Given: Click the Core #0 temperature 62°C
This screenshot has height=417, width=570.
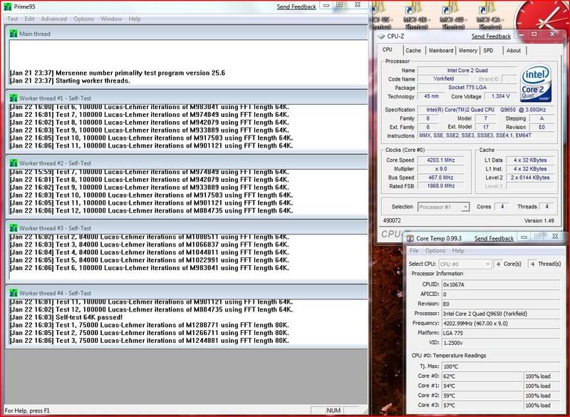Looking at the screenshot, I should [x=482, y=376].
